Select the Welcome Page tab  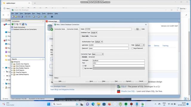[x=53, y=21]
